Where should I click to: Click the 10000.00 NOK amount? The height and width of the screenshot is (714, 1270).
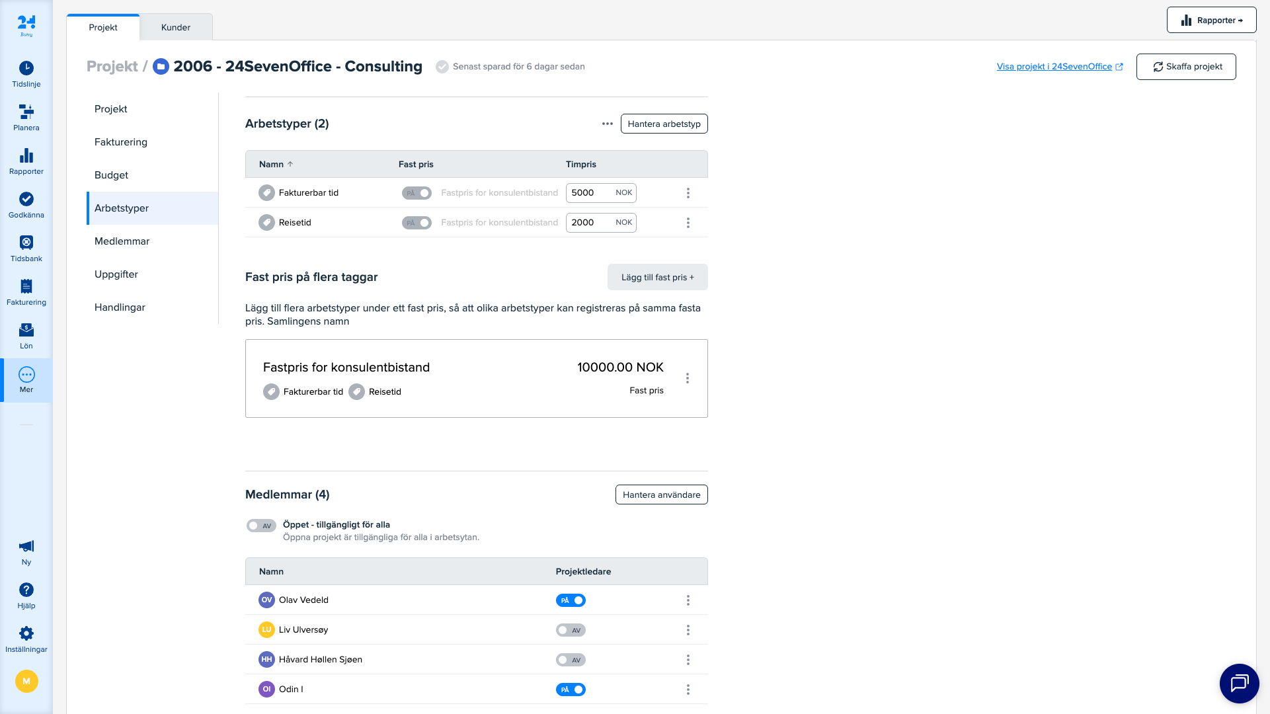click(x=620, y=367)
